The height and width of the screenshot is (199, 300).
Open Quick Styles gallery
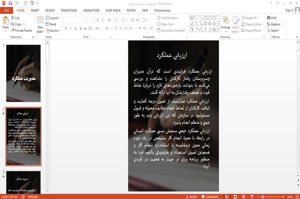235,24
